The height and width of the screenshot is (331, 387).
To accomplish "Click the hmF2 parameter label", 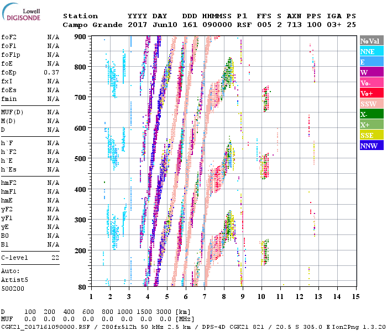I will coord(9,183).
